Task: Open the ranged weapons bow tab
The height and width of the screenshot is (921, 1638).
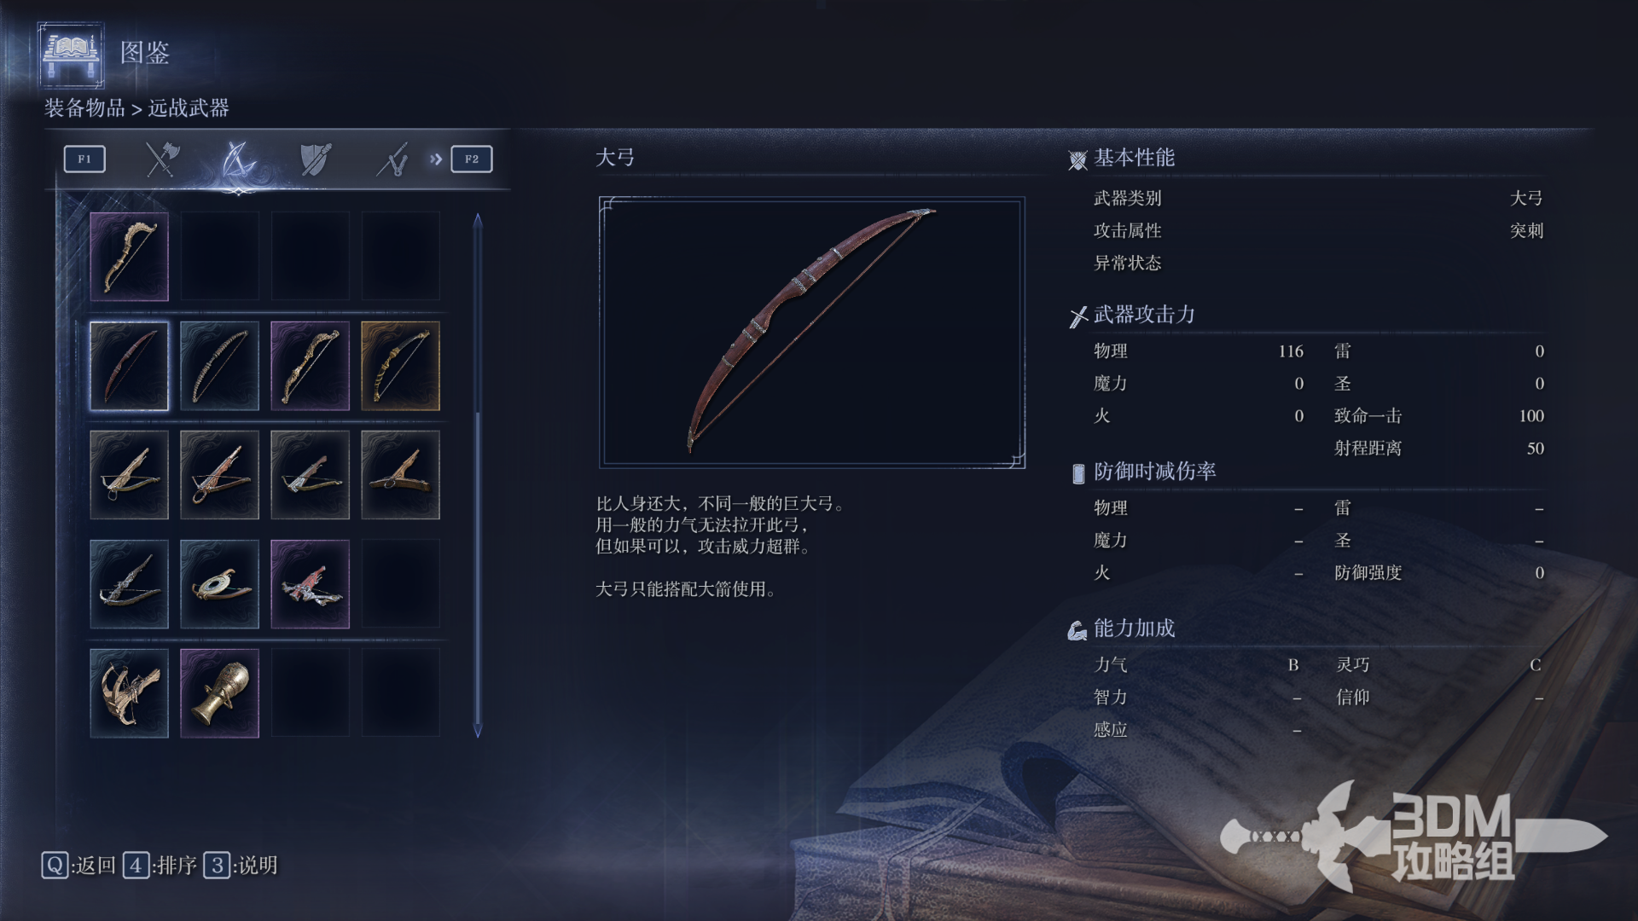Action: click(238, 159)
